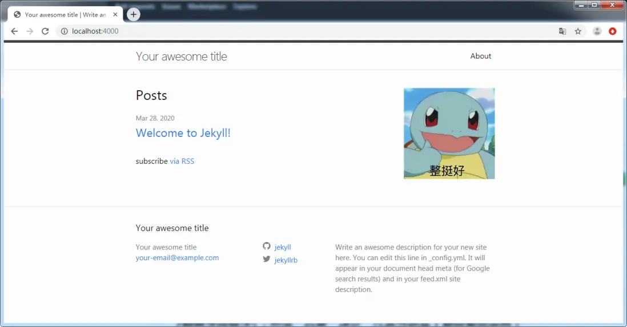Open the About page in the site header
This screenshot has height=327, width=627.
[x=481, y=56]
